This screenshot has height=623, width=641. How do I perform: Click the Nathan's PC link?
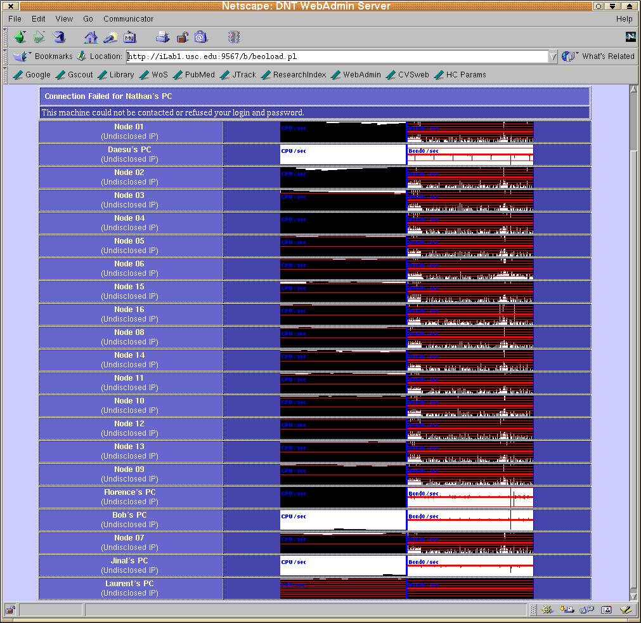[148, 96]
